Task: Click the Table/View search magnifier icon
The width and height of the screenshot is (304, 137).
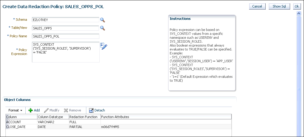Action: pyautogui.click(x=102, y=28)
